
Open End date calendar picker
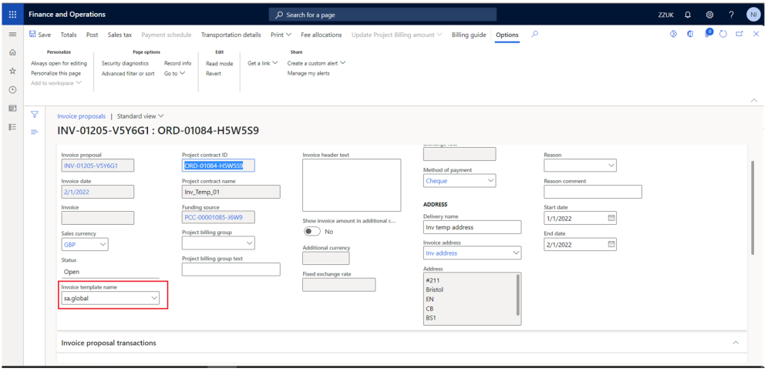[611, 244]
